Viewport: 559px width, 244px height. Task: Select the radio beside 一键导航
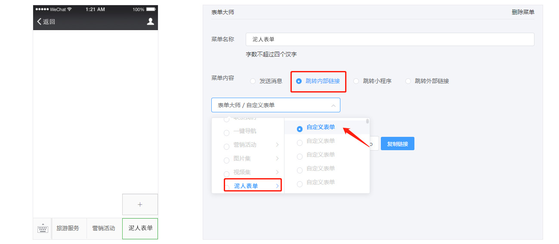coord(226,133)
